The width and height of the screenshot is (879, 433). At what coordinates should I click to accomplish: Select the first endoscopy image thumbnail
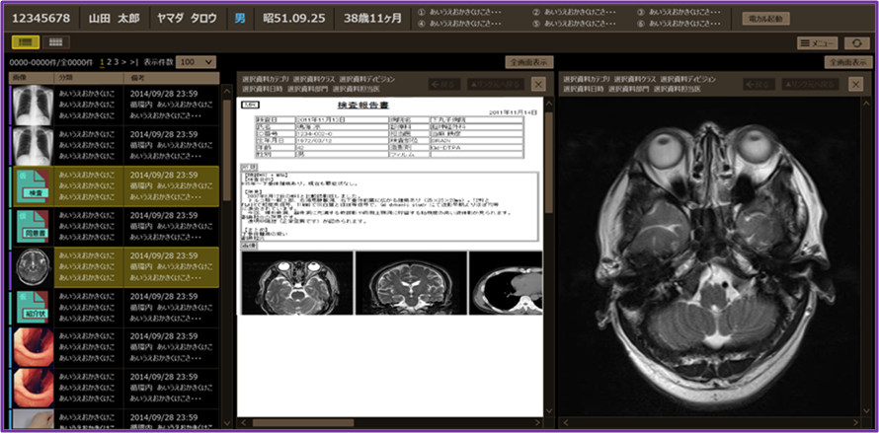click(x=31, y=347)
